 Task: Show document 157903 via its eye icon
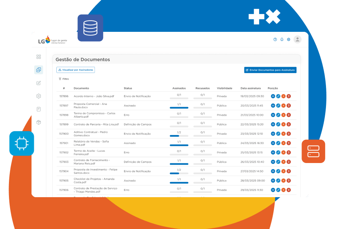273,162
